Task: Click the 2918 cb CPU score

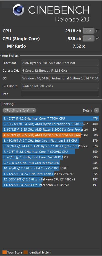Action: [x=73, y=31]
